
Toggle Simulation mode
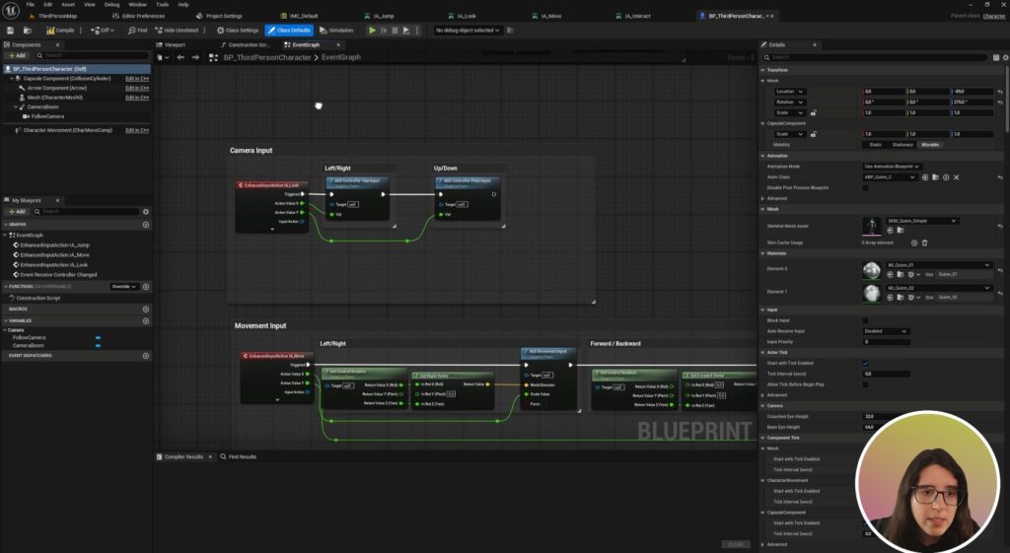pos(336,31)
